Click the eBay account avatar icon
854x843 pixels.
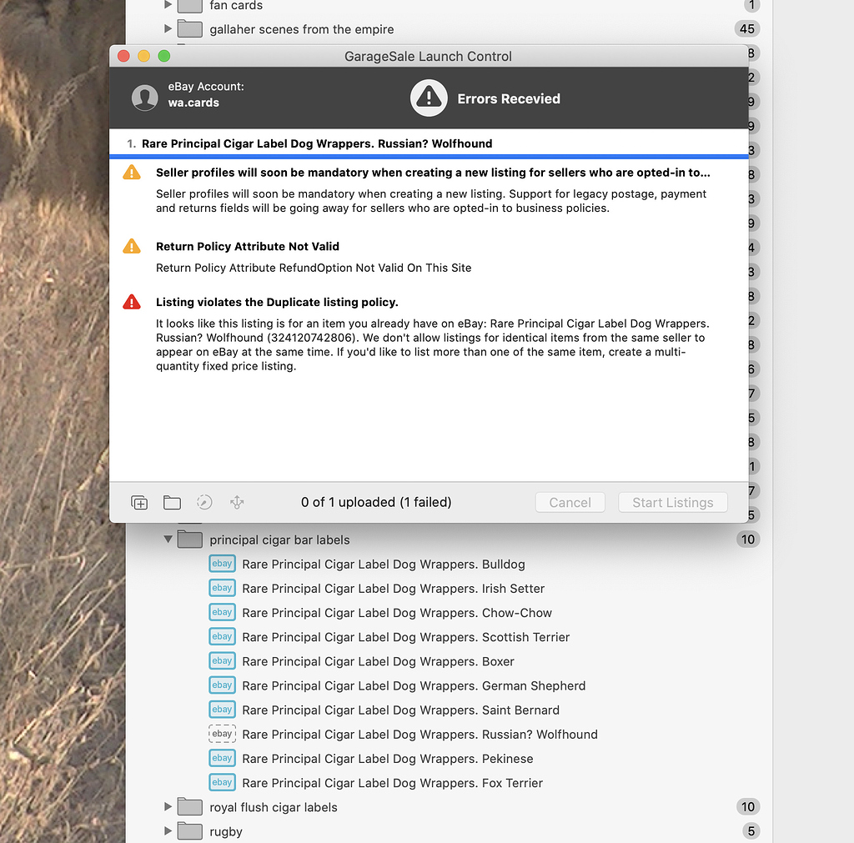coord(145,98)
